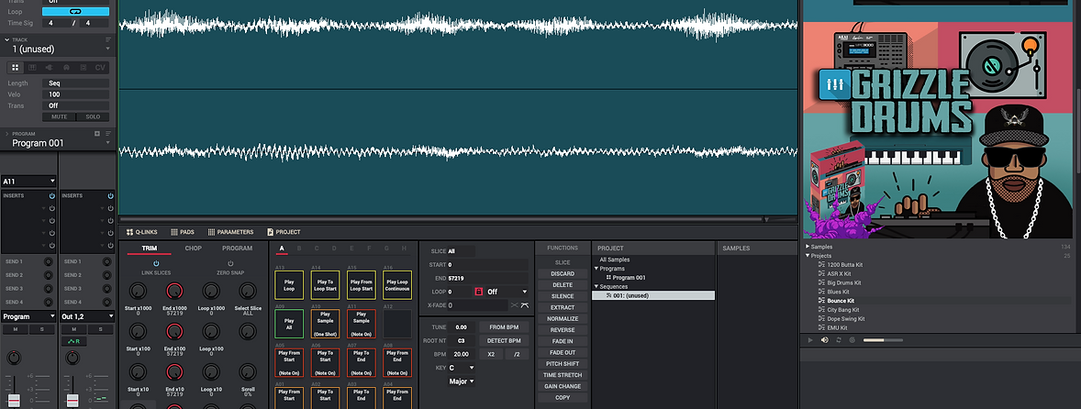Open the Loop Off dropdown
This screenshot has width=1081, height=409.
507,292
